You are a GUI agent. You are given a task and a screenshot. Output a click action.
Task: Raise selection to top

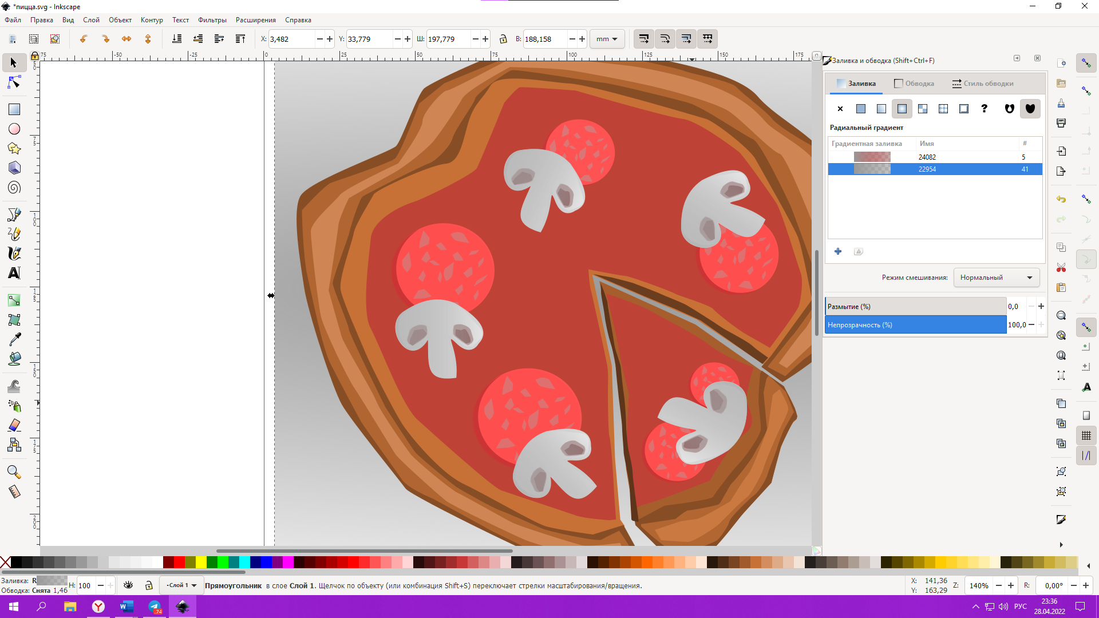point(240,39)
